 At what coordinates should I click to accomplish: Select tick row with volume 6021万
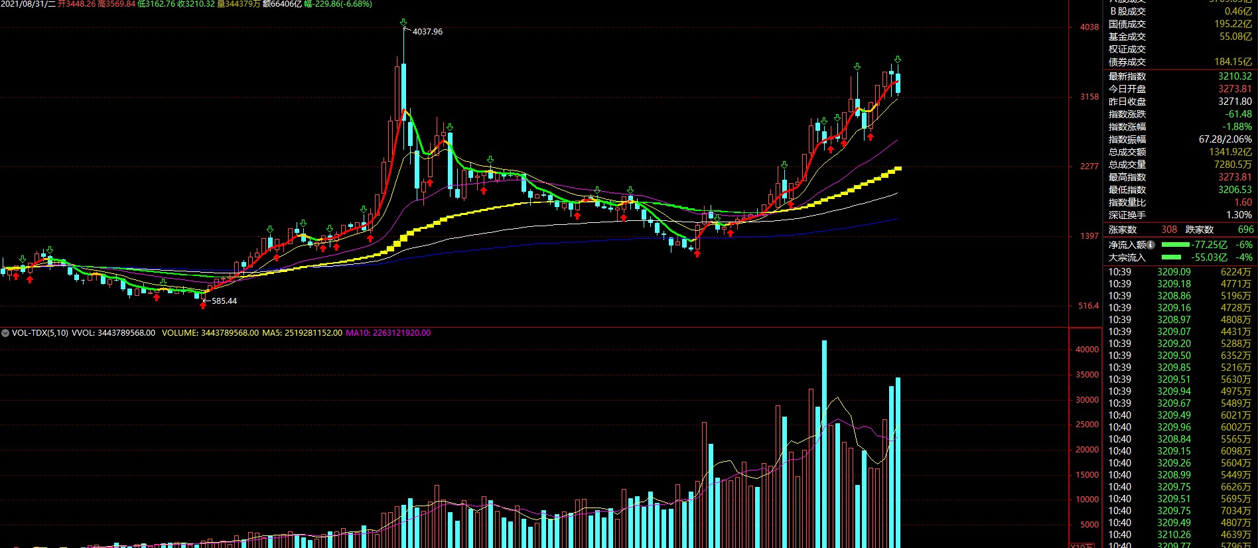coord(1180,415)
